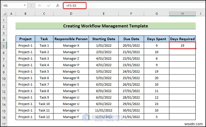Select due date 25/01/2022

tap(131, 78)
